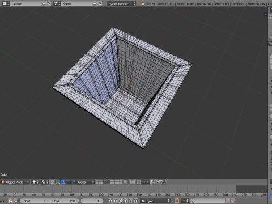The width and height of the screenshot is (272, 204).
Task: Click the current frame number field
Action: tap(92, 201)
